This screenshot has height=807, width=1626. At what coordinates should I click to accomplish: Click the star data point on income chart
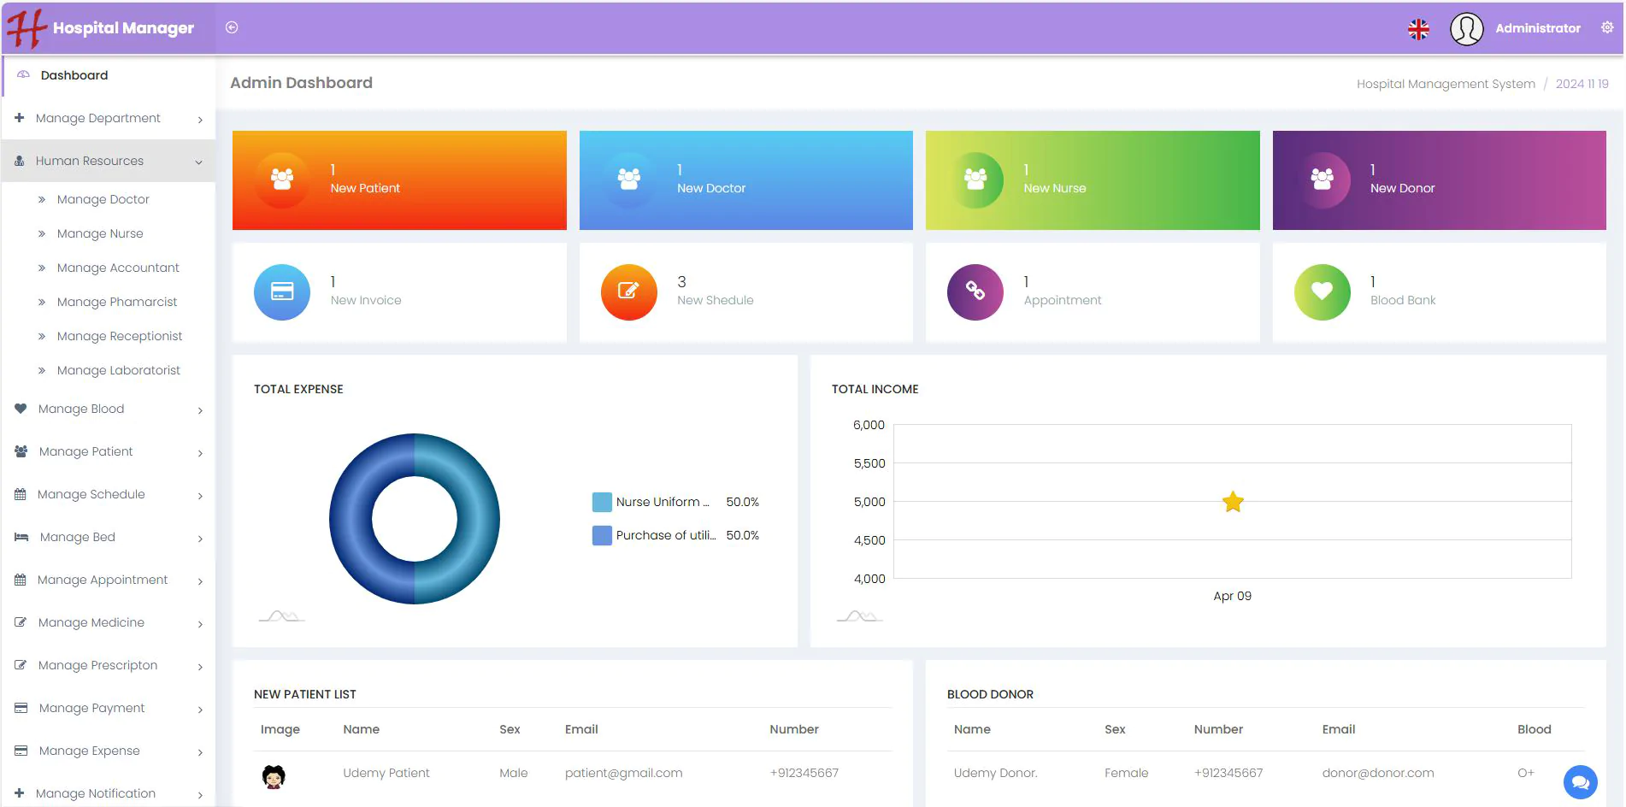tap(1233, 502)
